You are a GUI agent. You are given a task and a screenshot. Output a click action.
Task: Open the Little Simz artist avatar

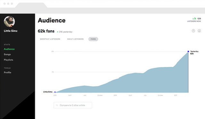[9, 22]
